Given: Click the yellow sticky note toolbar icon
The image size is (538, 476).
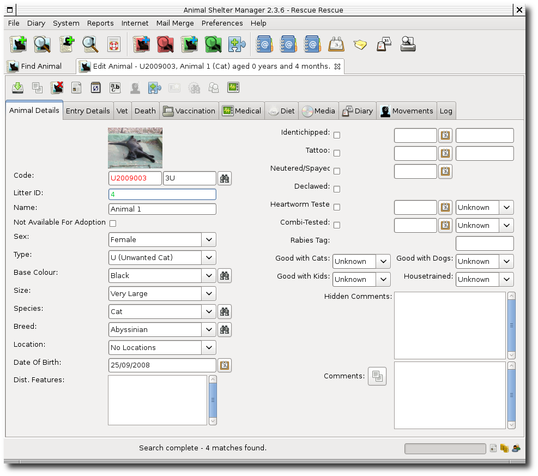Looking at the screenshot, I should (x=360, y=45).
